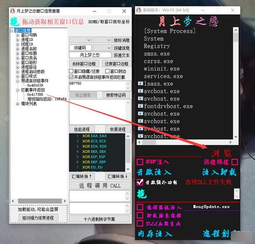Image resolution: width=255 pixels, height=244 pixels.
Task: Click the 鼠标消息 button
Action: coord(122,40)
